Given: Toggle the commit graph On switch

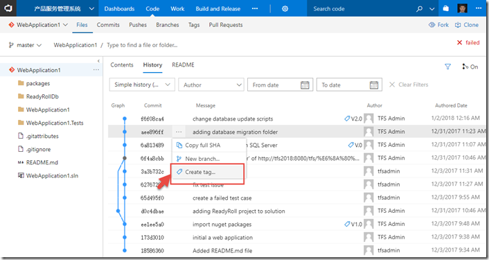Looking at the screenshot, I should click(x=470, y=67).
